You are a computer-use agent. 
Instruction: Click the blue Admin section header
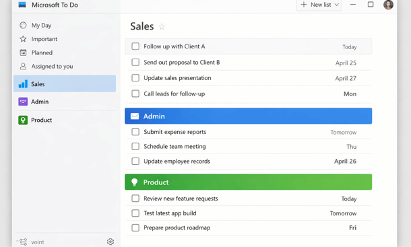pyautogui.click(x=248, y=116)
